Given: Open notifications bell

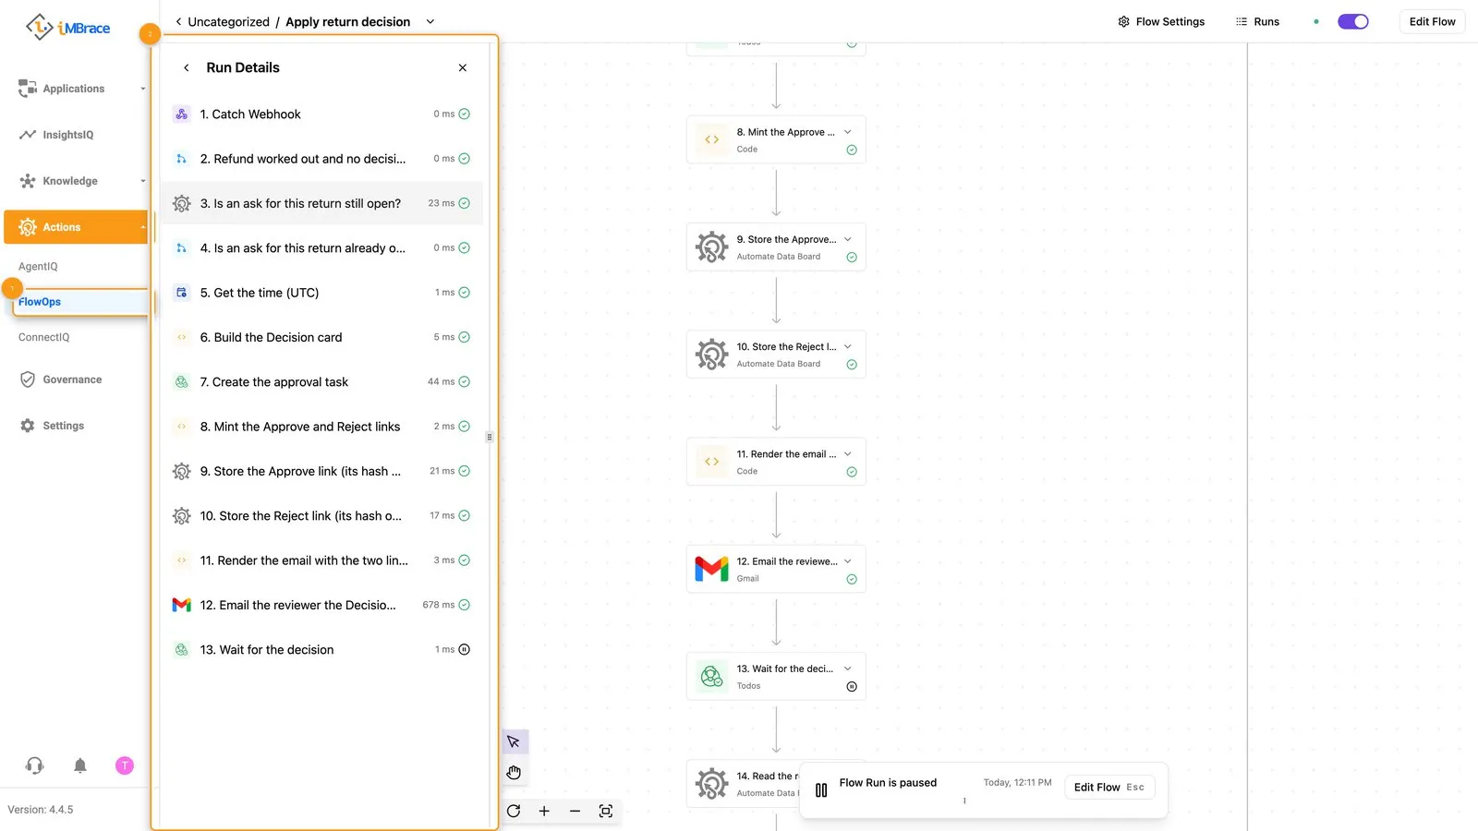Looking at the screenshot, I should point(80,765).
